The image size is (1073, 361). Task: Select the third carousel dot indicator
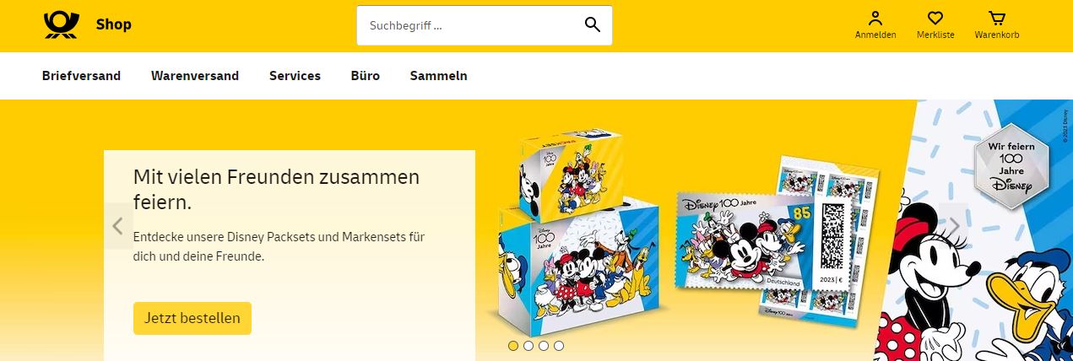coord(544,346)
